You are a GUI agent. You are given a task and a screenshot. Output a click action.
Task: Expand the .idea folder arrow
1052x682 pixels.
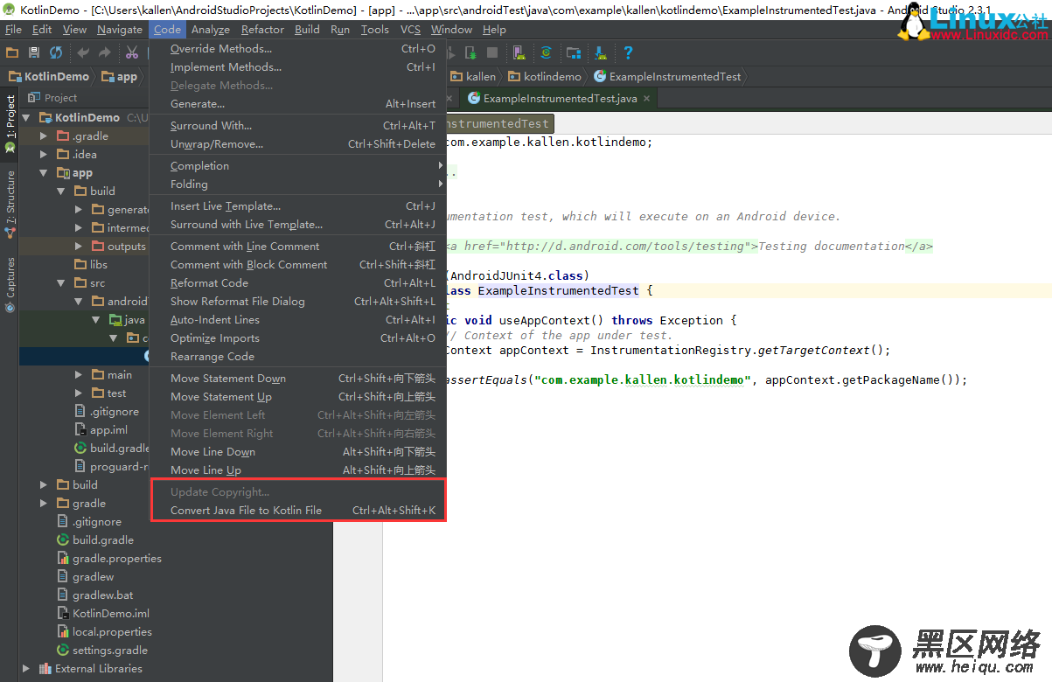tap(44, 154)
